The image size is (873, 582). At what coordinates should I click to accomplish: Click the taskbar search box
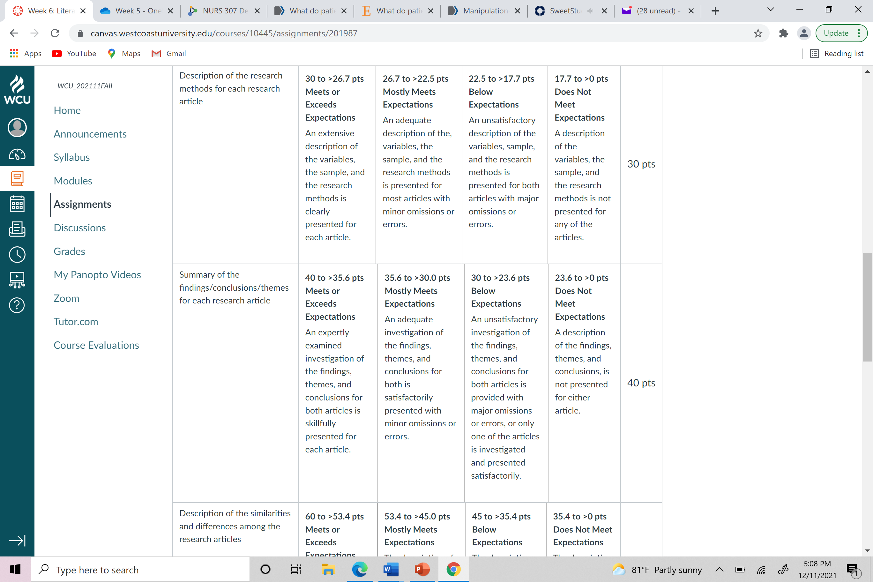[140, 569]
